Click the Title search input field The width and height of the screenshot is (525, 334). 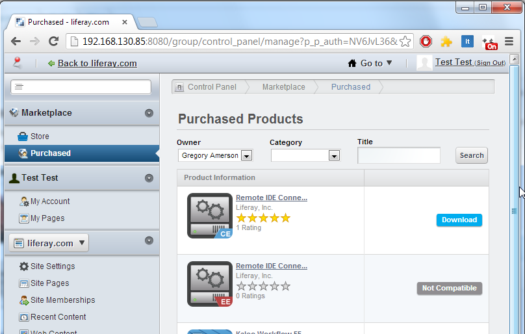[x=398, y=155]
